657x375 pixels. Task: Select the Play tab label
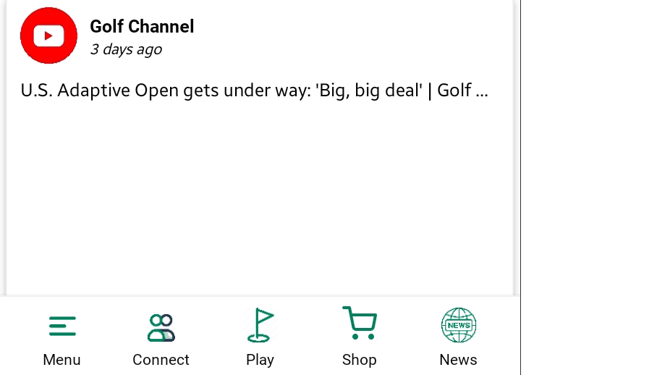260,360
